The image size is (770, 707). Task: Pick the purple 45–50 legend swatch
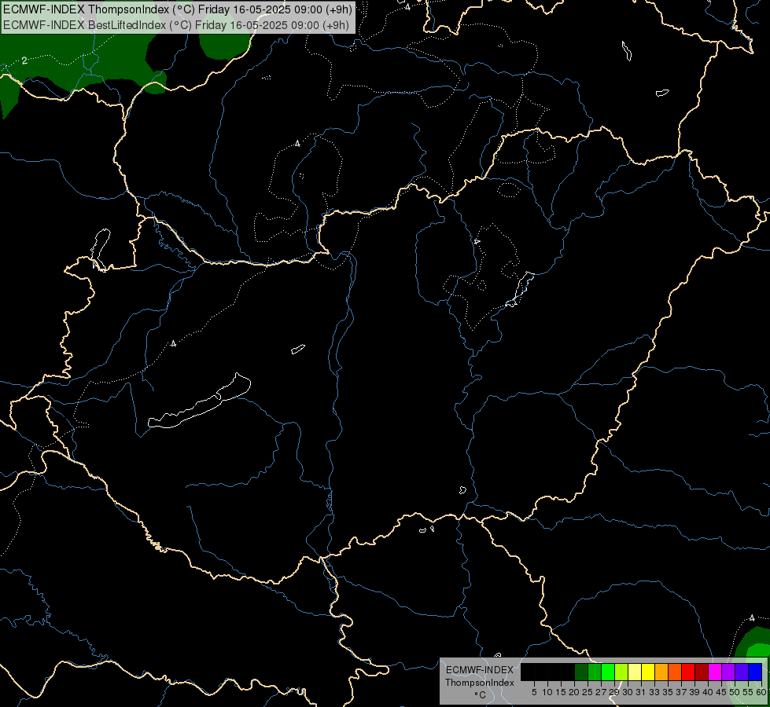[728, 672]
